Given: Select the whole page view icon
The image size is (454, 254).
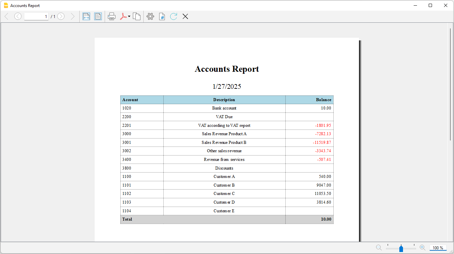Looking at the screenshot, I should (x=98, y=16).
